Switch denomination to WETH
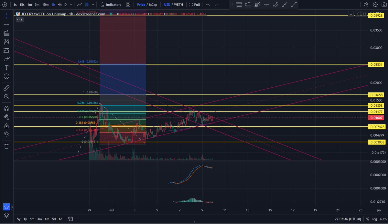The height and width of the screenshot is (224, 388). (179, 5)
